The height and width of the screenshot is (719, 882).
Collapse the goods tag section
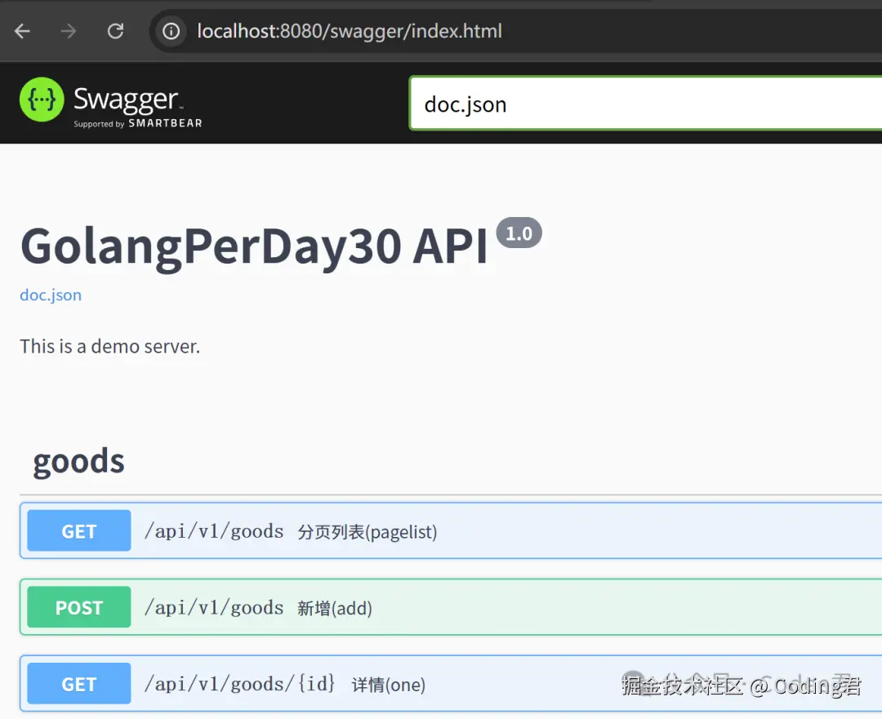tap(78, 461)
